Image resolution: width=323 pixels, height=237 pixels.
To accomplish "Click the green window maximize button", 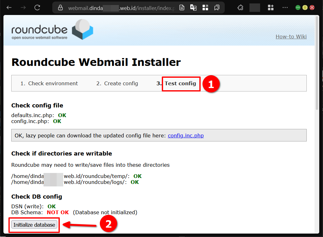I will pyautogui.click(x=298, y=7).
